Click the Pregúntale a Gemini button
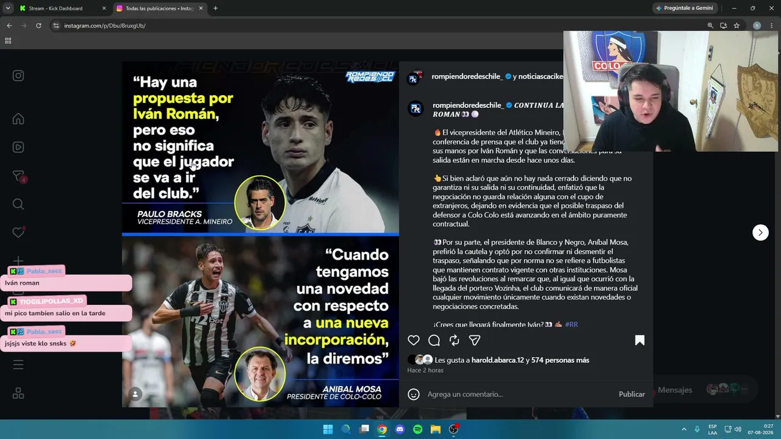 [683, 9]
